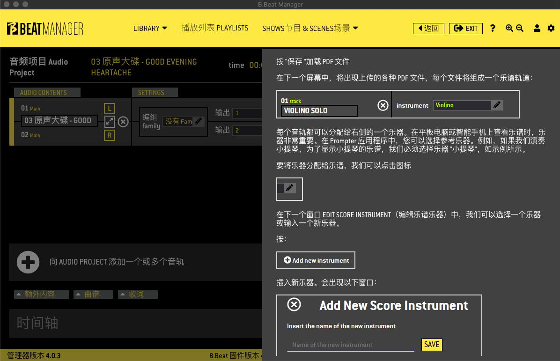Open the SHOWS节目 & SCENES场景 dropdown
This screenshot has width=560, height=361.
click(310, 28)
